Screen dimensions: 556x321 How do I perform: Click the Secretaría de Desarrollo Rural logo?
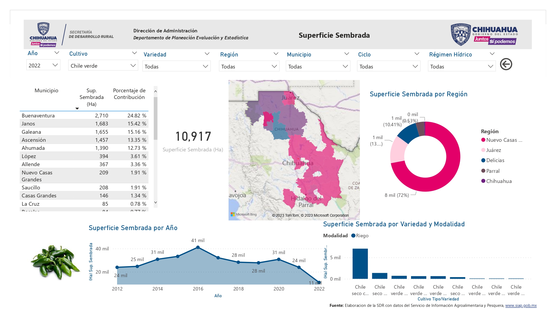[72, 35]
